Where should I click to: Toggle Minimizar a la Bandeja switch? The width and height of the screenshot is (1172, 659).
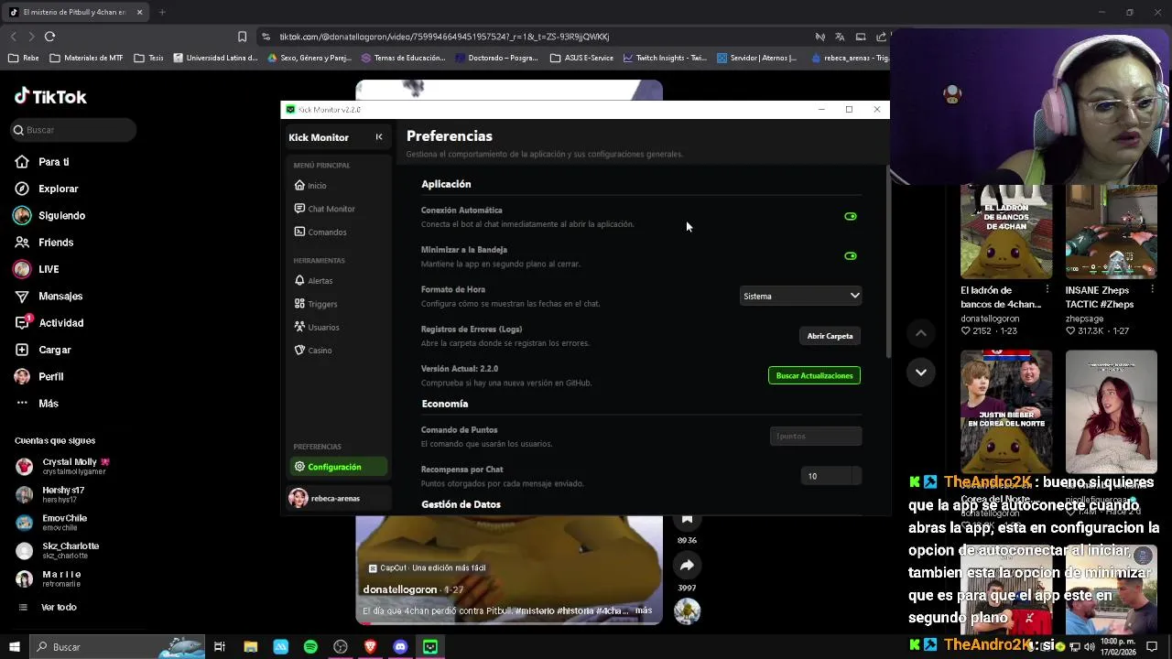coord(851,256)
